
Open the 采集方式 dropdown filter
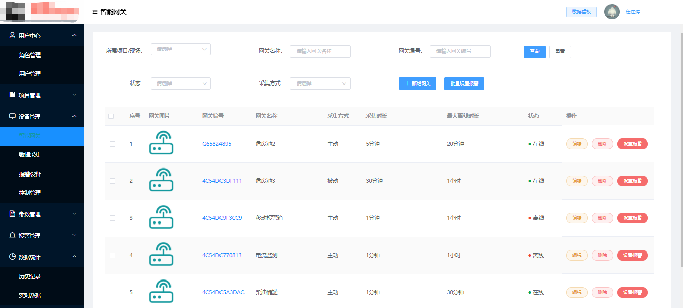[320, 83]
